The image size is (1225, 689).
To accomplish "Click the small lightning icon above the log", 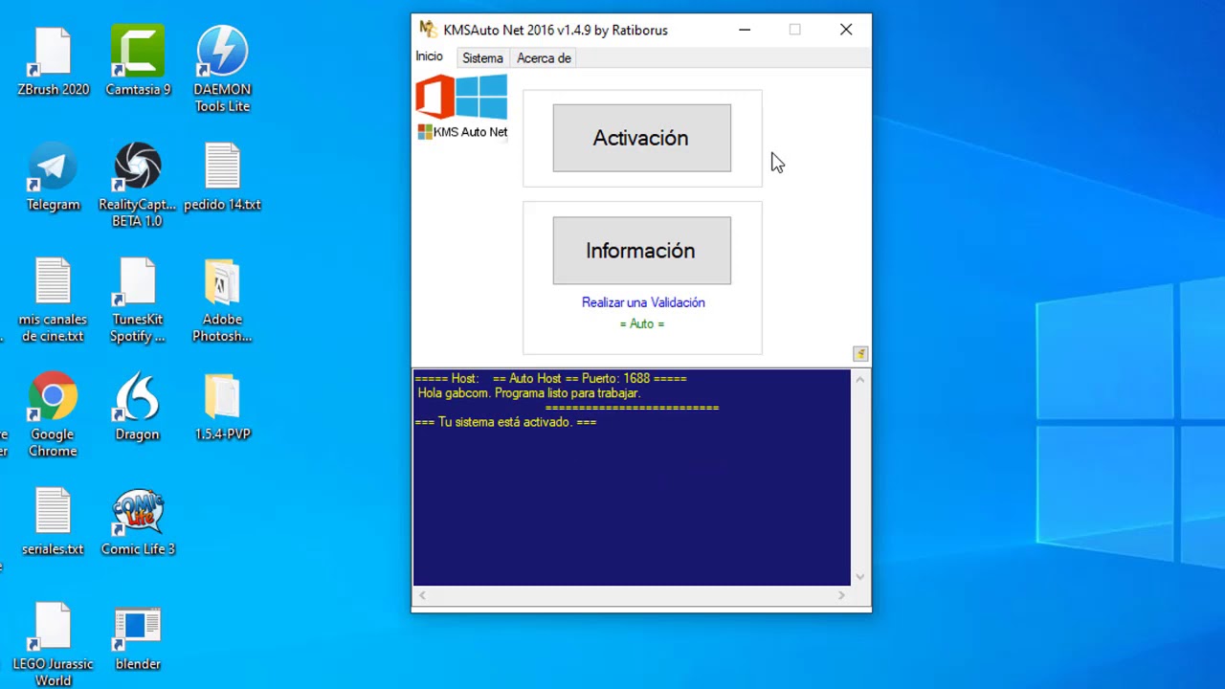I will point(860,354).
